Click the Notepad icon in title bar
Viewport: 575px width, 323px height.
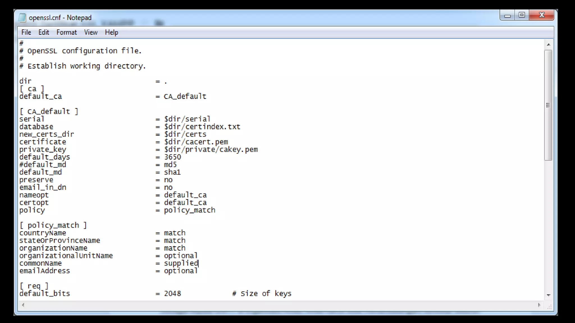tap(22, 17)
